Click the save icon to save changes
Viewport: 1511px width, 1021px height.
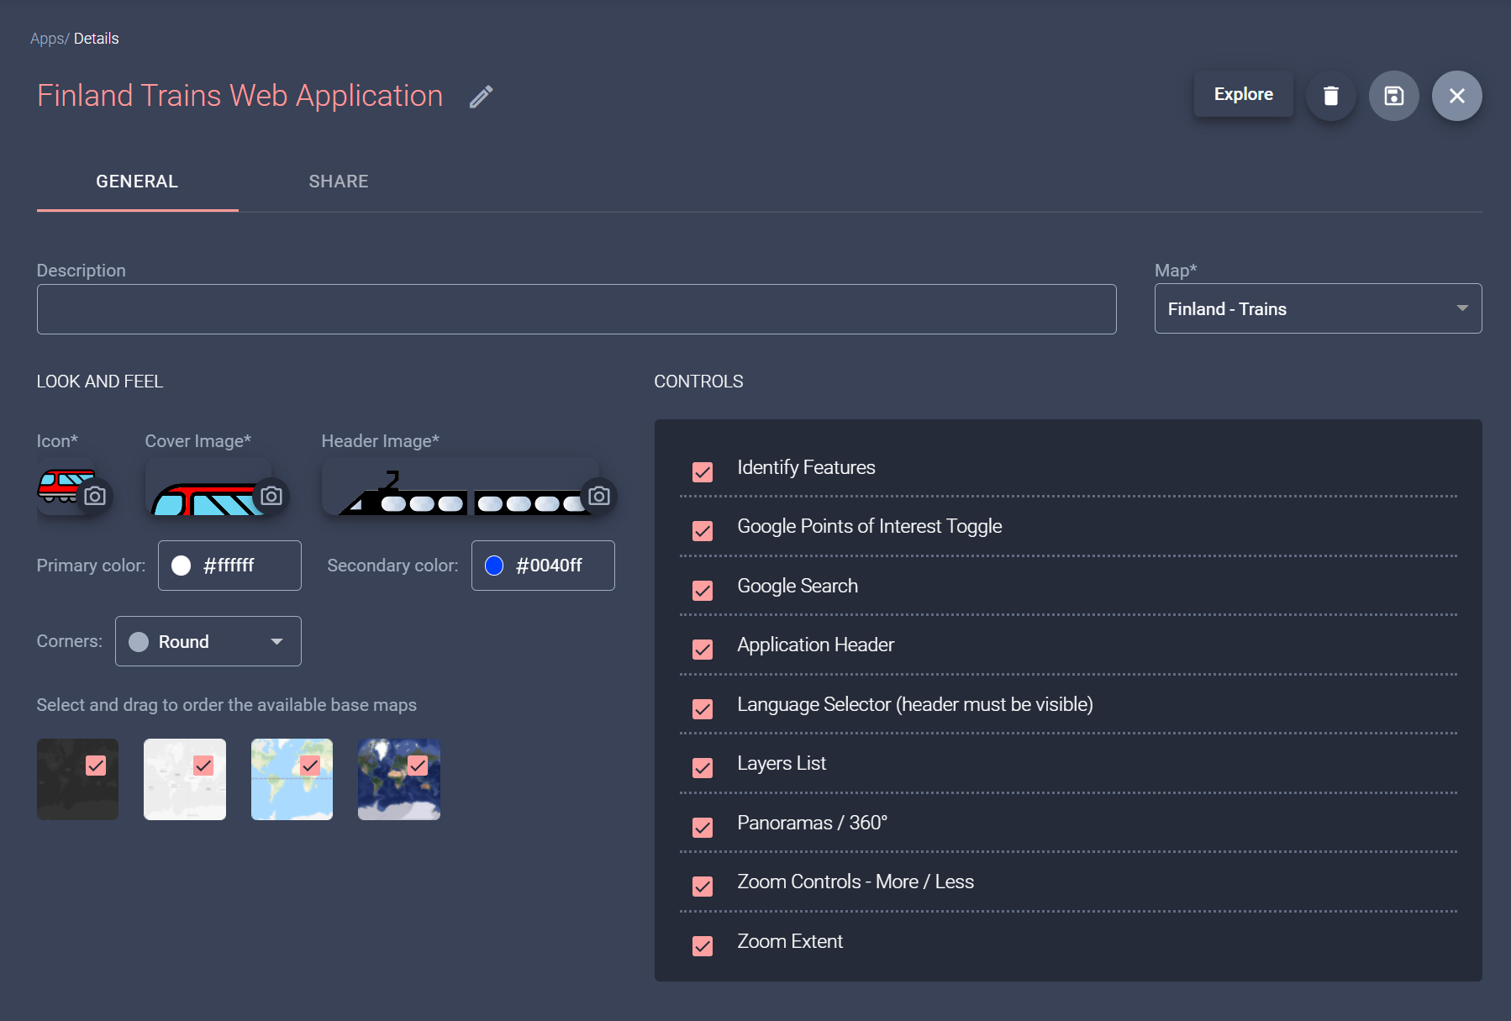1394,96
